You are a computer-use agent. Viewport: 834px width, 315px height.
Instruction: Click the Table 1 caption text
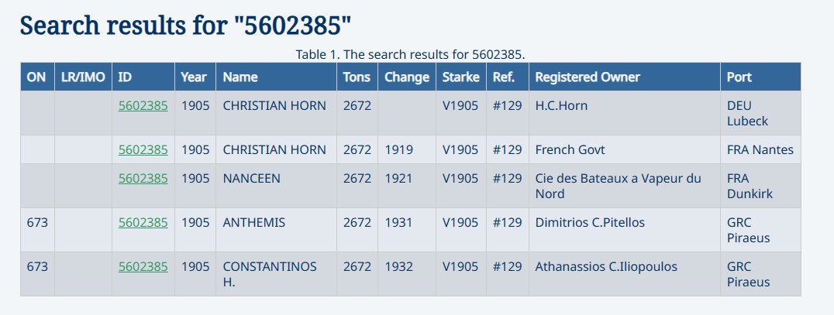(410, 54)
